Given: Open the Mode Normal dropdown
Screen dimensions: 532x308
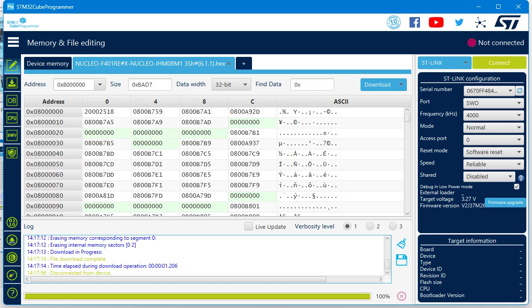Looking at the screenshot, I should [494, 127].
